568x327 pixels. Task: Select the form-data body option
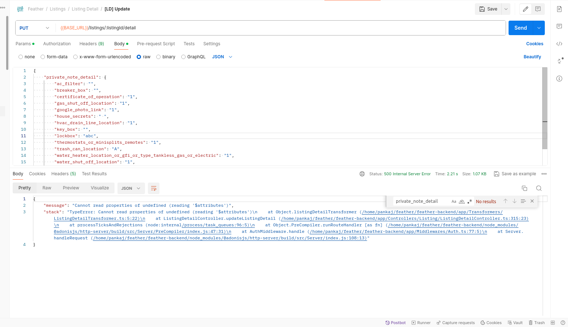tap(43, 57)
